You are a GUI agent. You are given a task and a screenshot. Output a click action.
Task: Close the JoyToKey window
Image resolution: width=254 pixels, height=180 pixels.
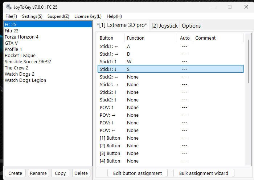point(246,7)
